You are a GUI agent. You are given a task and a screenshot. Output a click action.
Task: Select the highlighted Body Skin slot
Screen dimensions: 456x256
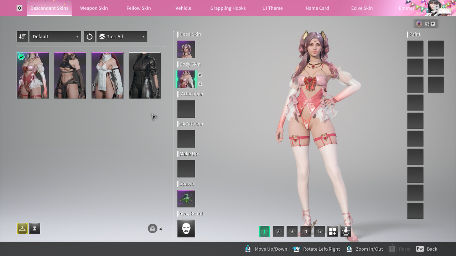click(186, 79)
